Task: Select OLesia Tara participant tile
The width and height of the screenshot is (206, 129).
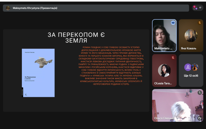Action: (x=164, y=70)
